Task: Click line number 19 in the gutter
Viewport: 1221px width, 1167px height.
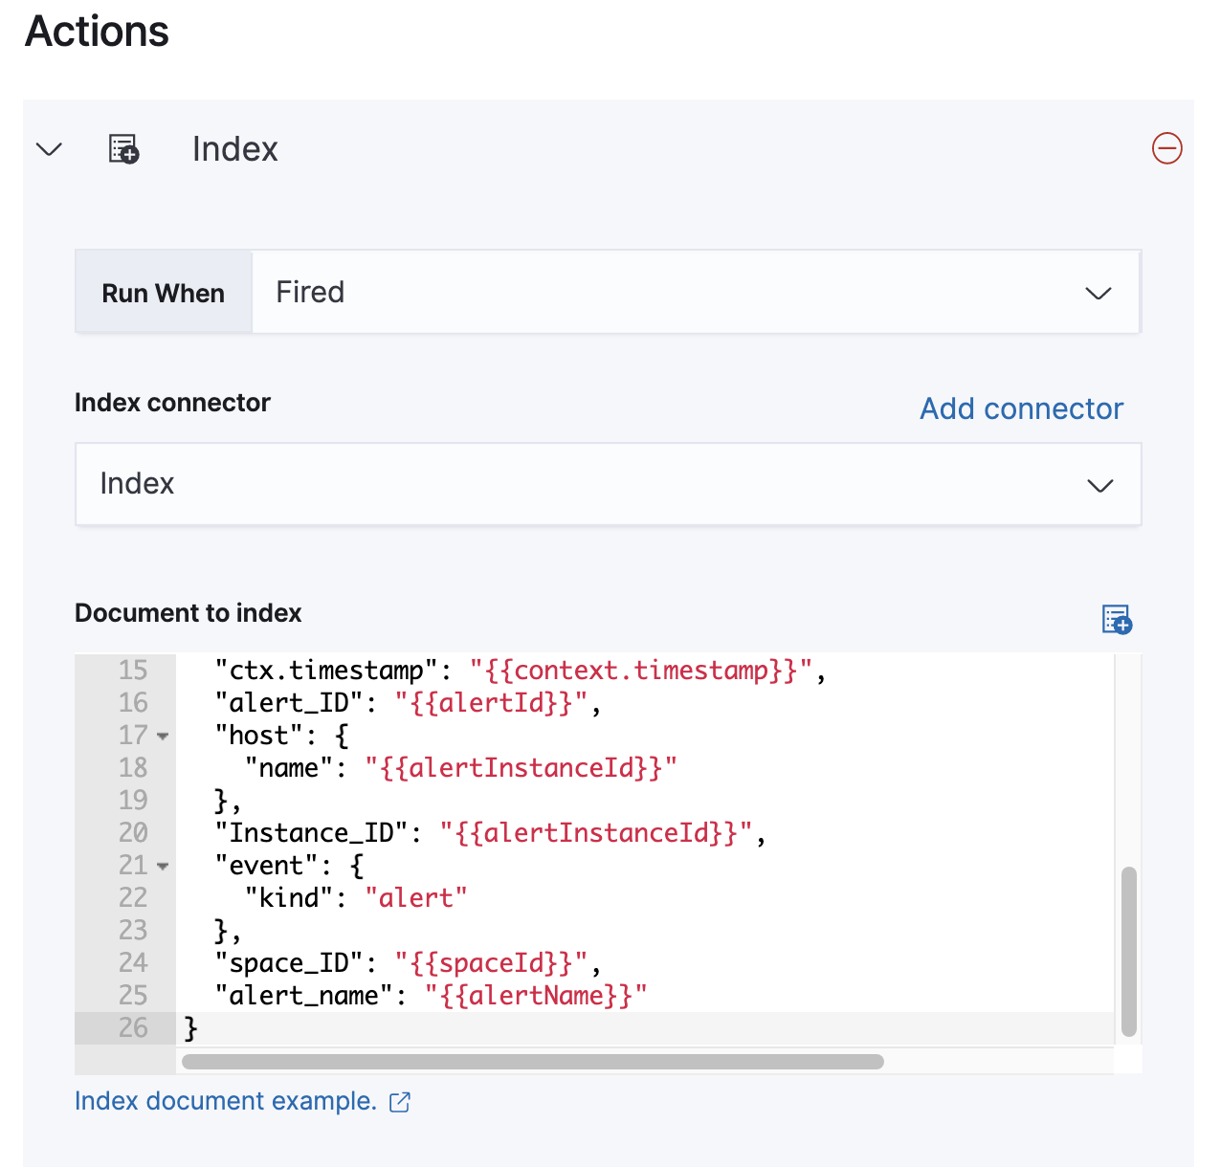Action: [x=133, y=801]
